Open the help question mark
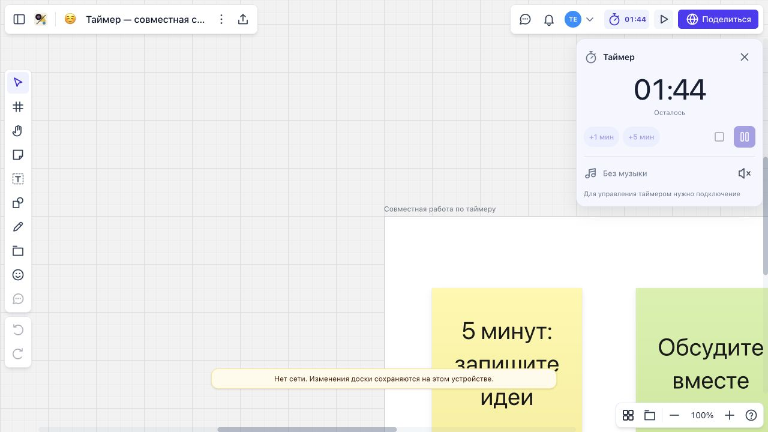Image resolution: width=768 pixels, height=432 pixels. (751, 415)
